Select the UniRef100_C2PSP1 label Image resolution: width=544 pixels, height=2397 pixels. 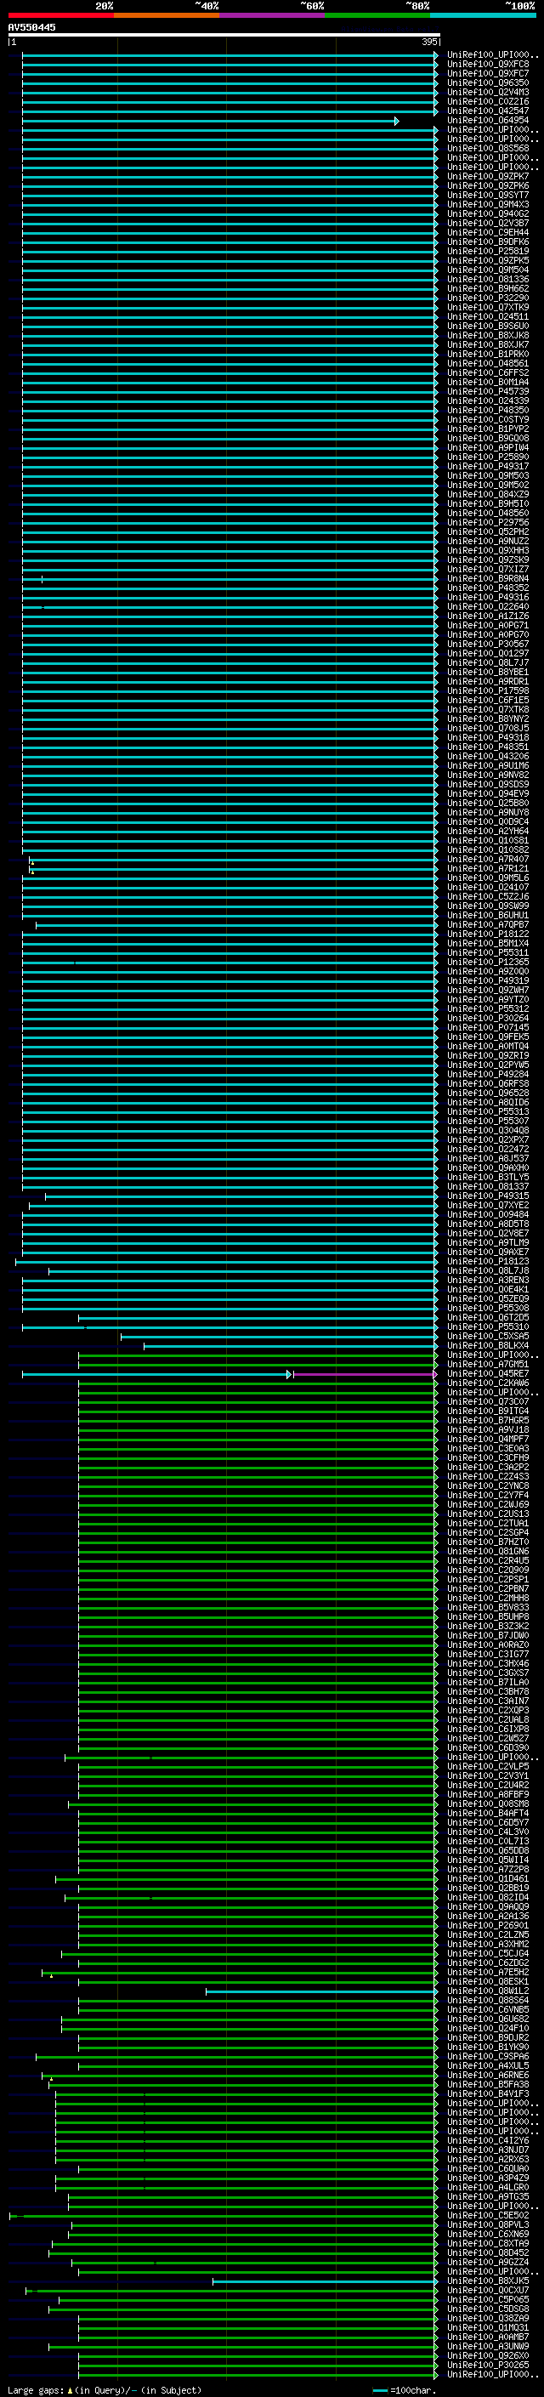(488, 1579)
